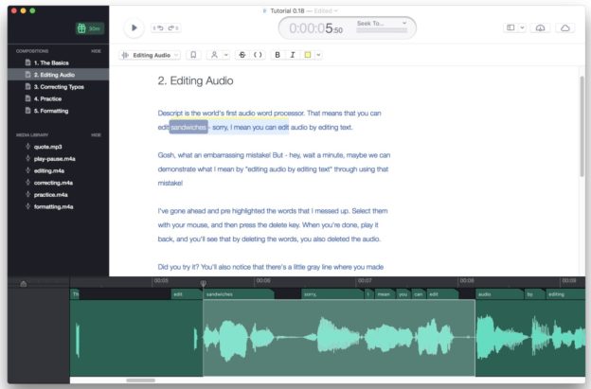Click the 00:06 mark on timeline ruler
The height and width of the screenshot is (389, 591).
(x=263, y=281)
